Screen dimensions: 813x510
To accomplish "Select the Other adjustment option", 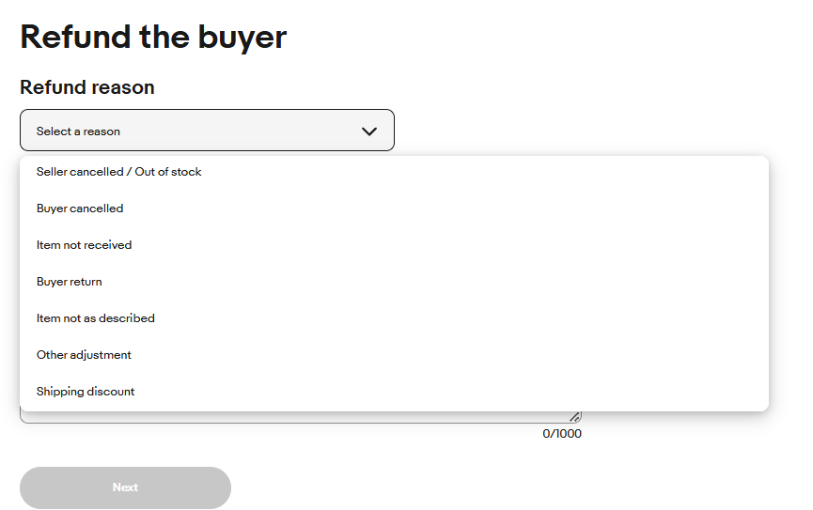I will point(85,355).
